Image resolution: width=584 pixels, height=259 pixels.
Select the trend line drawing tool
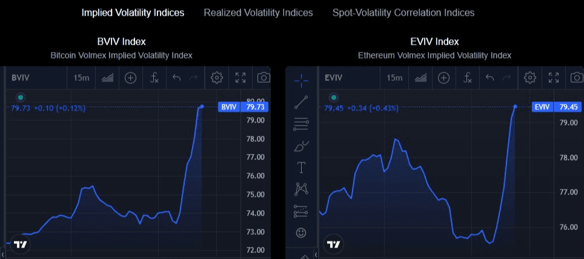[x=301, y=102]
